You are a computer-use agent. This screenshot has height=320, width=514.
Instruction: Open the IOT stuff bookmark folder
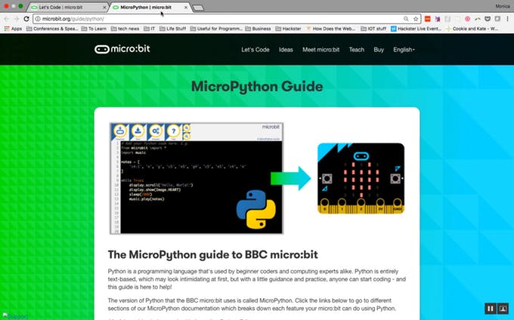click(373, 29)
